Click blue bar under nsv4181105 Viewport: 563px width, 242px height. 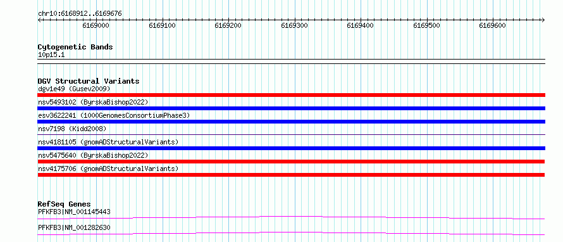coord(292,148)
